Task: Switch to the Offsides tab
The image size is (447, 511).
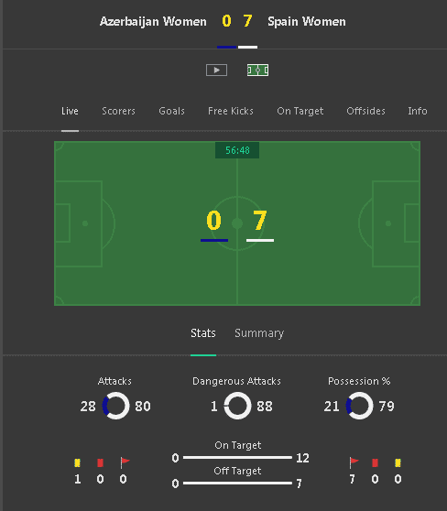Action: tap(365, 111)
